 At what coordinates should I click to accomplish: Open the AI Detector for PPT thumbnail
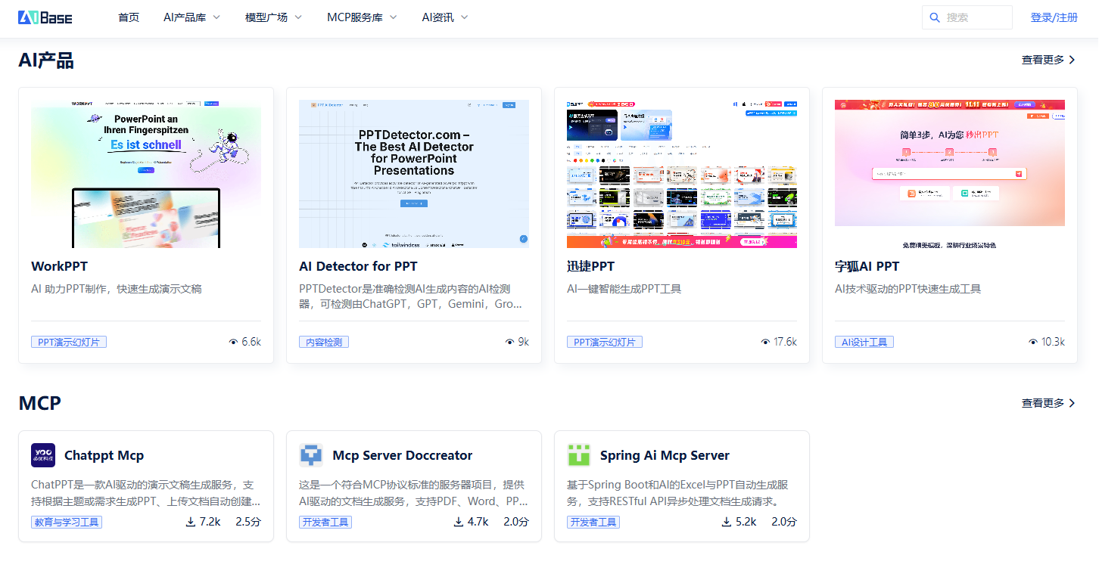point(414,174)
